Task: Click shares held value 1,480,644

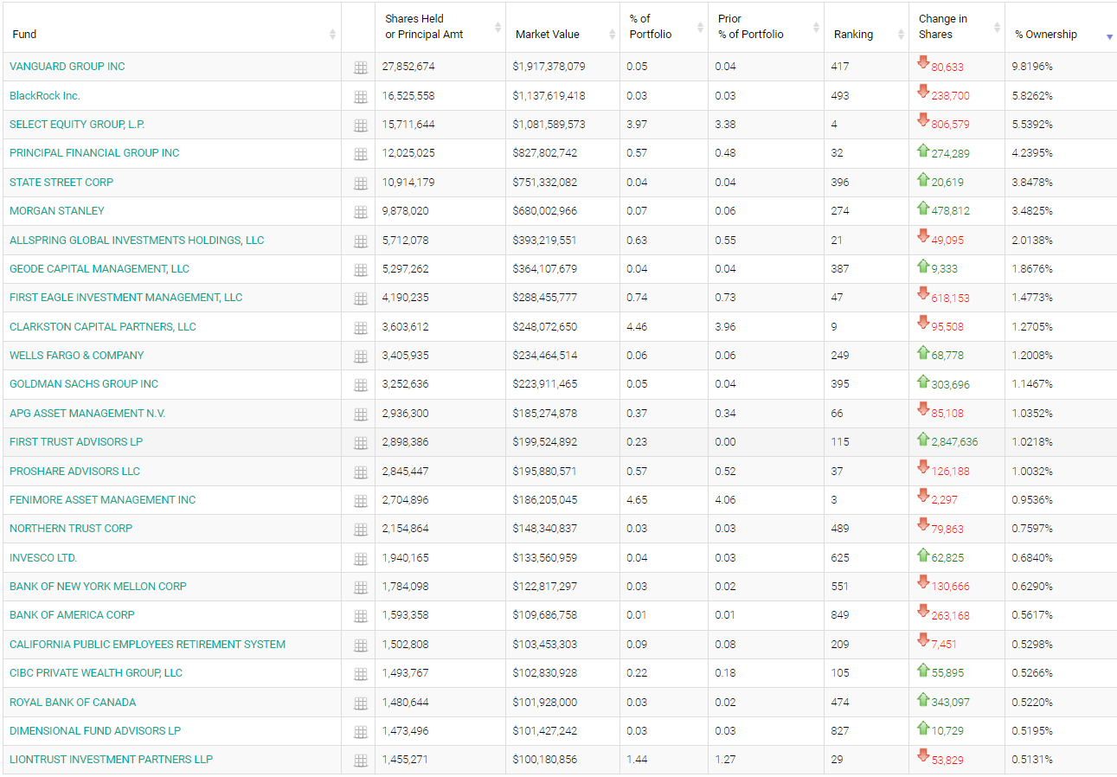Action: click(405, 703)
